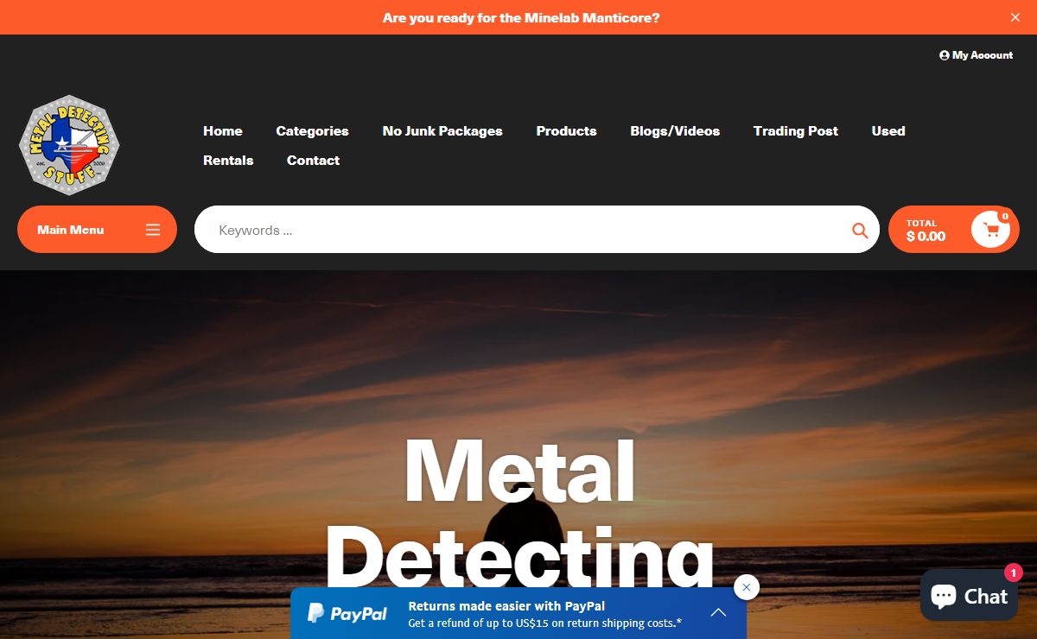This screenshot has width=1037, height=639.
Task: Close the PayPal returns banner
Action: click(x=746, y=587)
